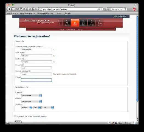Open the About navigation tab
Screen dimensions: 144x132
[x=80, y=29]
